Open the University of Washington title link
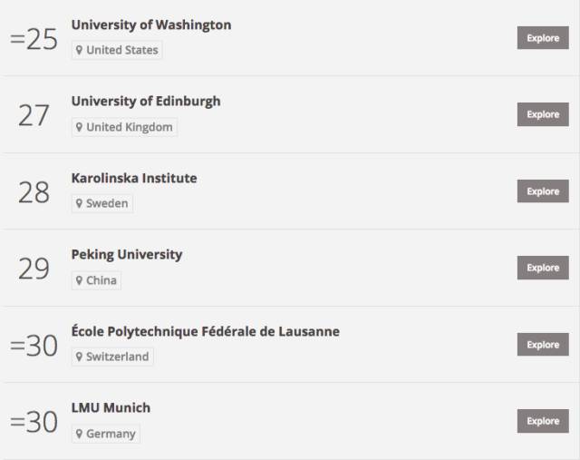Screen dimensions: 580x460 click(x=151, y=24)
